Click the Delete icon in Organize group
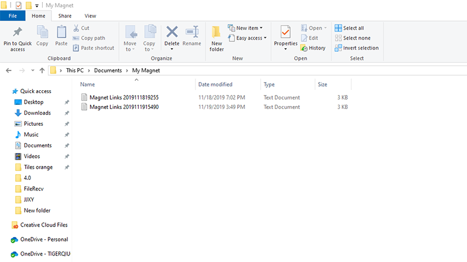 (x=172, y=34)
